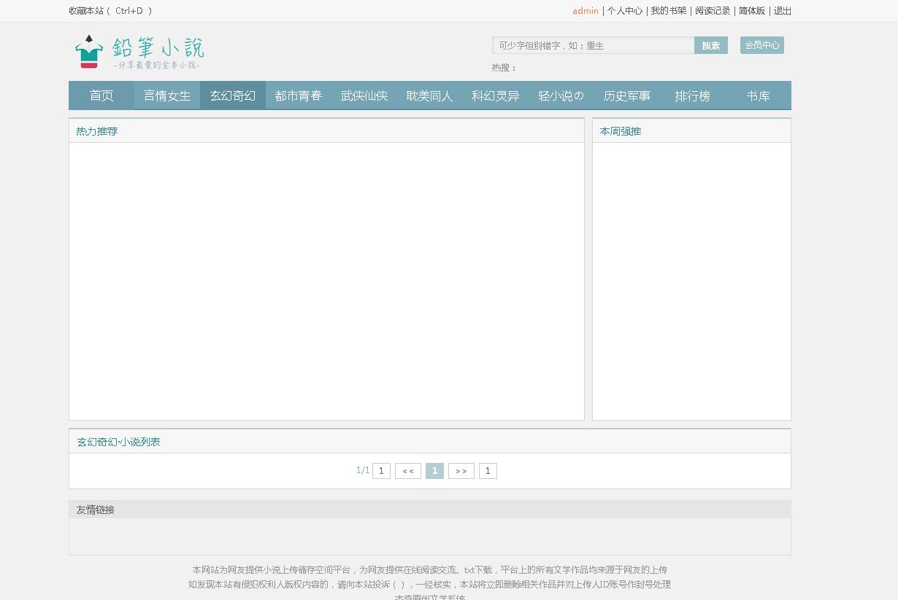Switch to 简体版 simplified version
The image size is (898, 600).
coord(751,11)
